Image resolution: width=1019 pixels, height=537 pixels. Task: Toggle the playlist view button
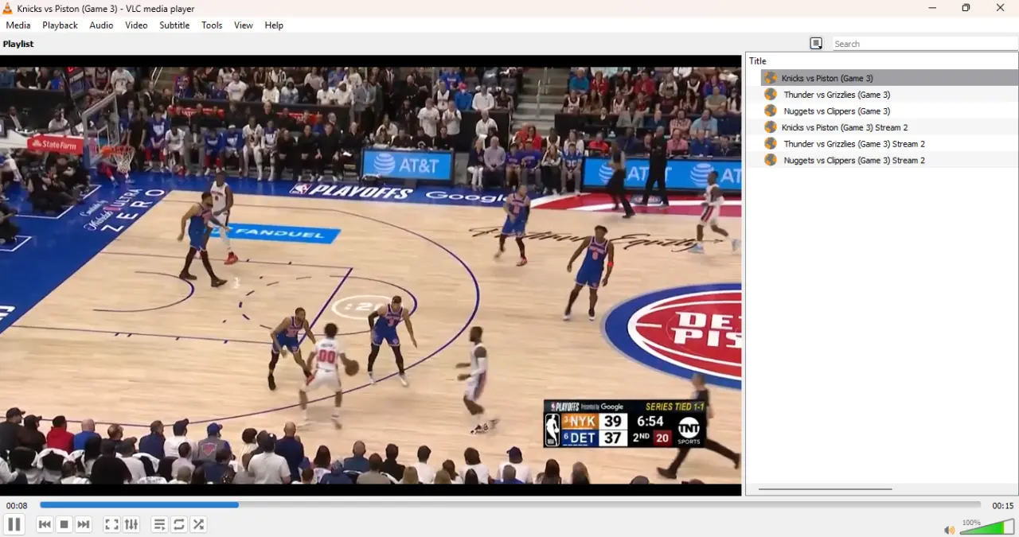(x=159, y=524)
